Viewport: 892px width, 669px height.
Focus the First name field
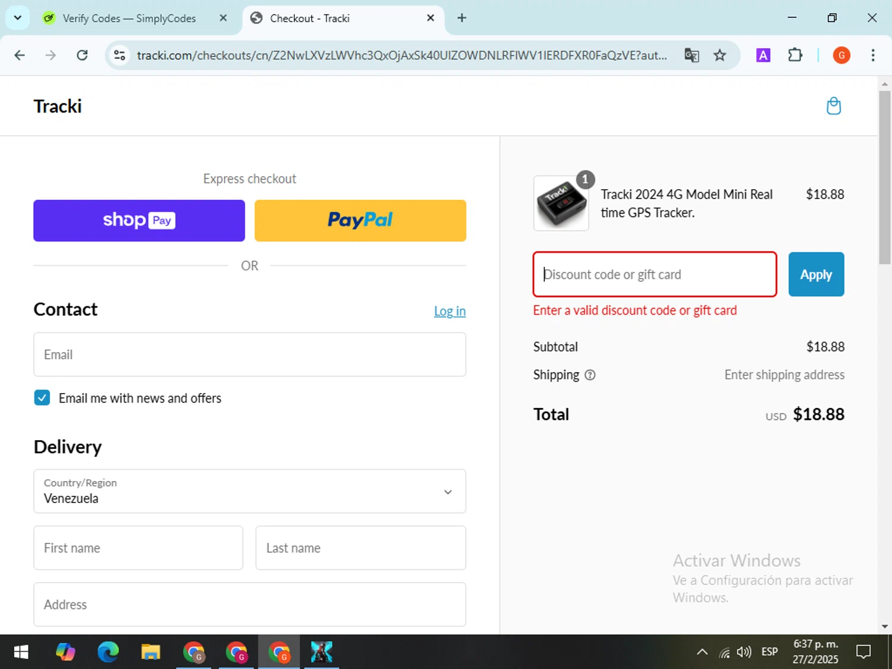(139, 548)
